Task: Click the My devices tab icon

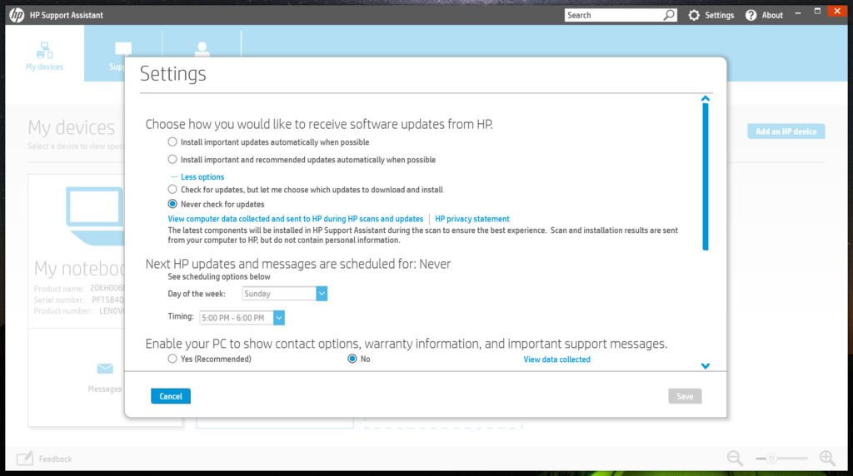Action: 45,50
